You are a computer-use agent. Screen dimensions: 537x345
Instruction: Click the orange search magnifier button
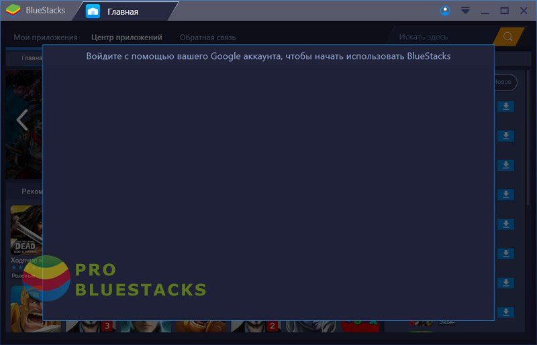click(x=508, y=37)
